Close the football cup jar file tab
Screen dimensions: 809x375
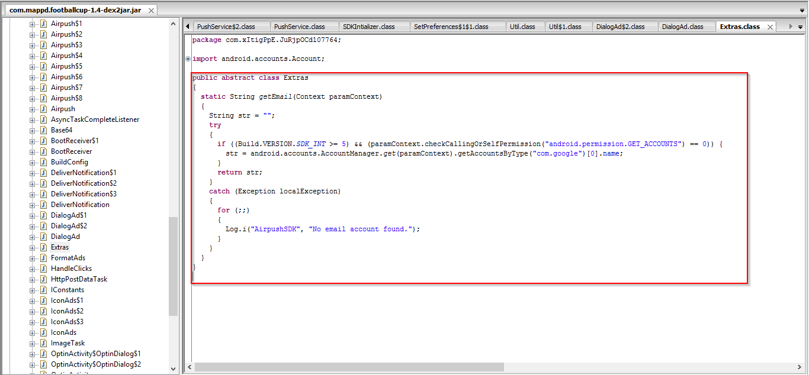coord(151,11)
